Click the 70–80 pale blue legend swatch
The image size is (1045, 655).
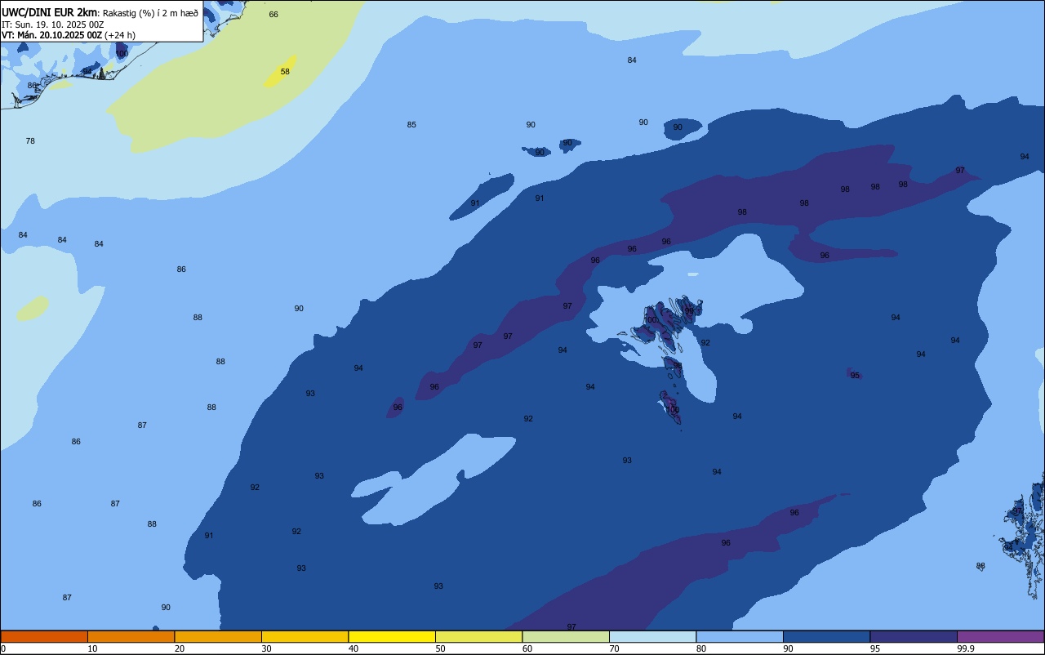tap(652, 636)
